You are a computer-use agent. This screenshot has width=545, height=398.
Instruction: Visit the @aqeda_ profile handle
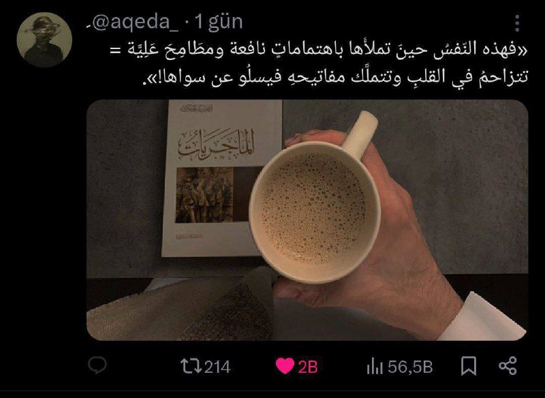pyautogui.click(x=136, y=23)
